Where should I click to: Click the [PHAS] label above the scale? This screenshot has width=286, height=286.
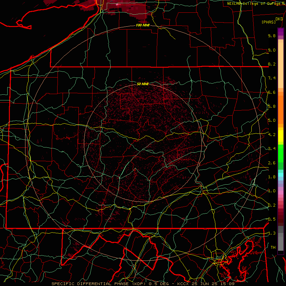tap(269, 22)
